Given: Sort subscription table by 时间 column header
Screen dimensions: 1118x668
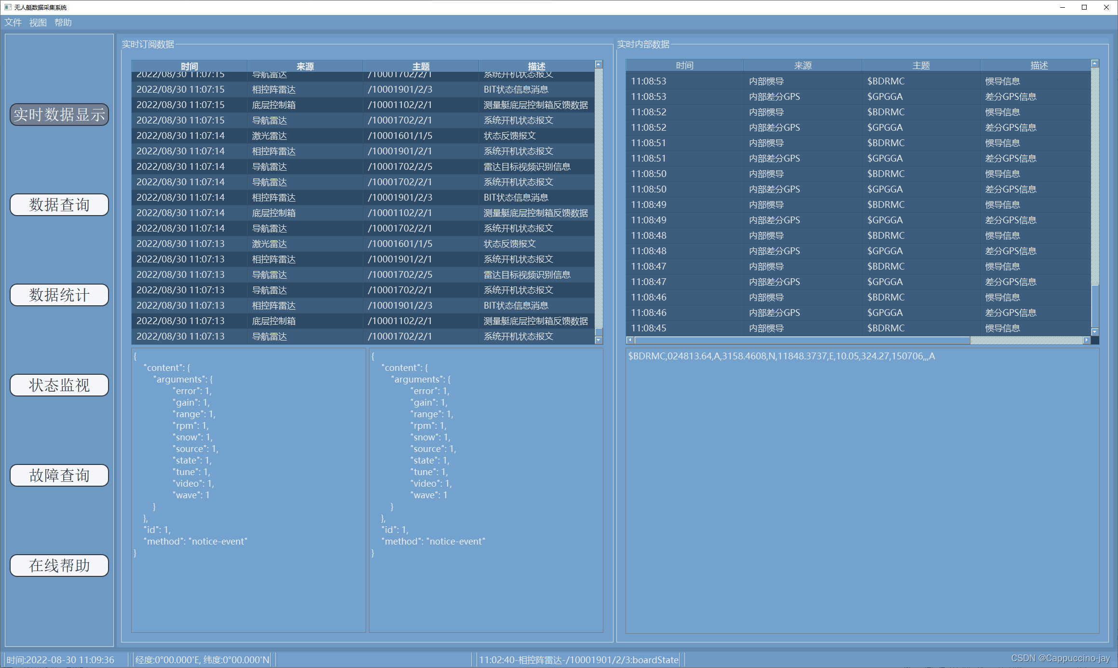Looking at the screenshot, I should click(x=190, y=66).
